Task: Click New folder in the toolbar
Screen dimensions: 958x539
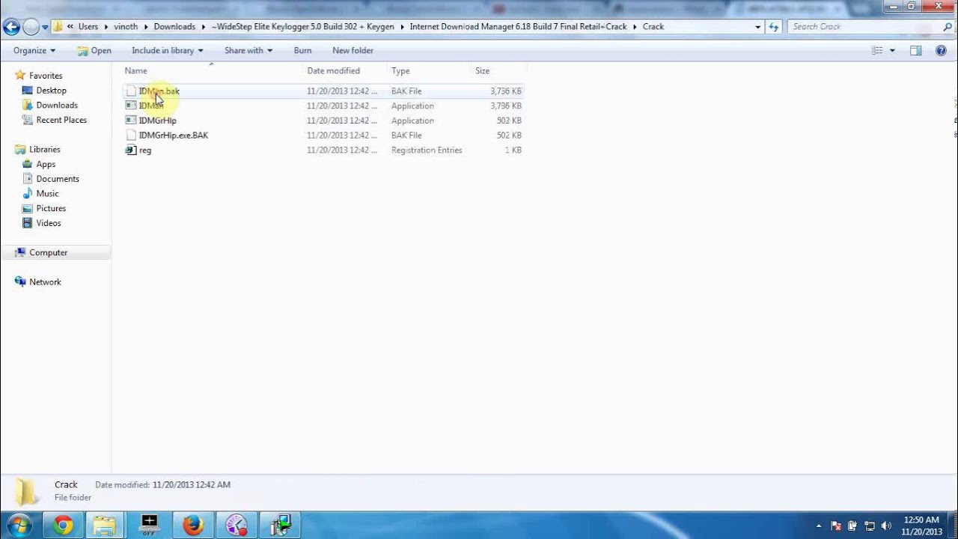Action: pyautogui.click(x=353, y=50)
